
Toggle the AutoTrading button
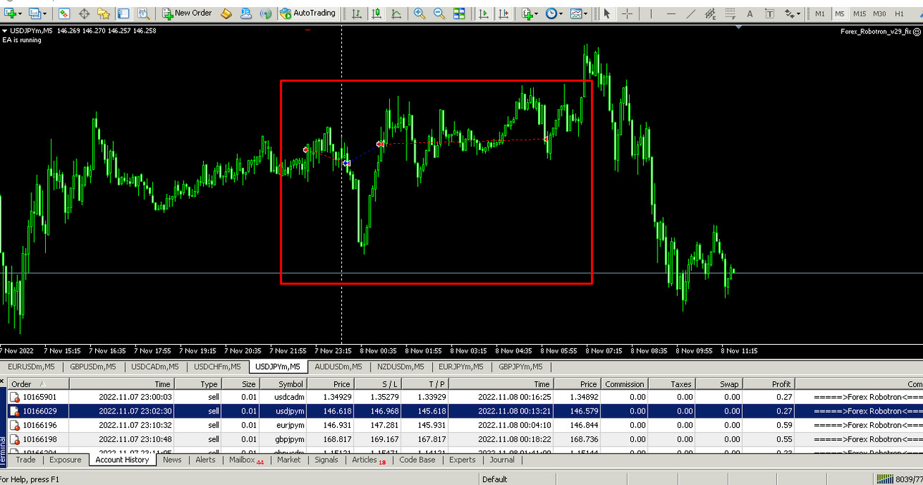[308, 14]
